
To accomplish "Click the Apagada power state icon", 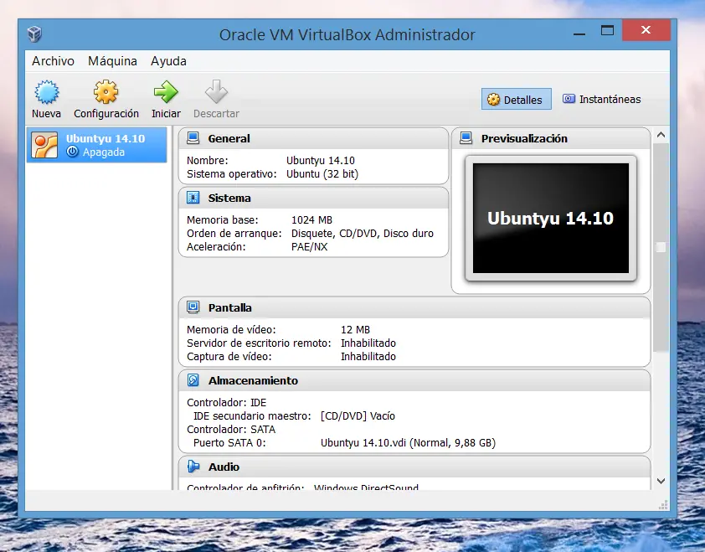I will pyautogui.click(x=72, y=152).
